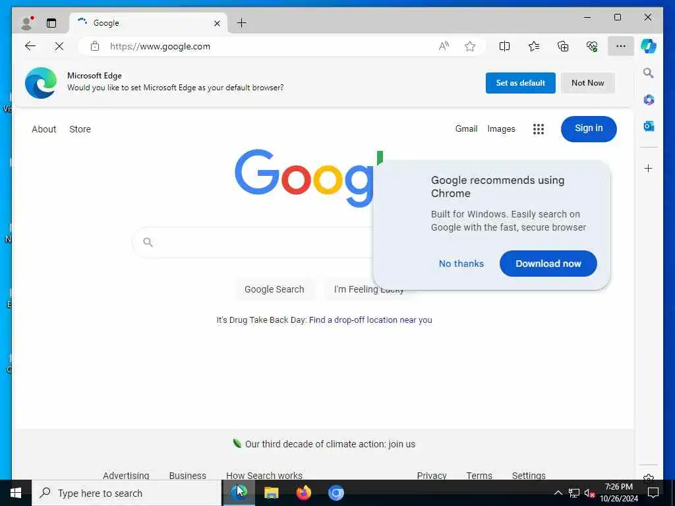Open Outlook sidebar icon
This screenshot has height=506, width=675.
click(x=649, y=126)
